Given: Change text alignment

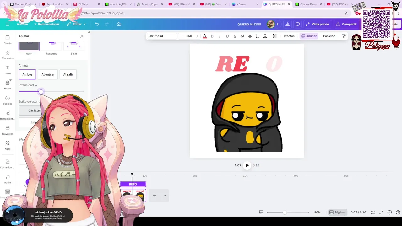Looking at the screenshot, I should [x=250, y=36].
